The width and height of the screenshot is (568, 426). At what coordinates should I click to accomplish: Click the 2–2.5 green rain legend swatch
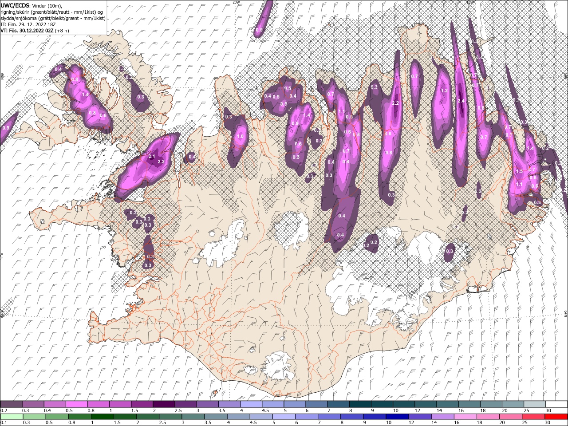[x=147, y=417]
